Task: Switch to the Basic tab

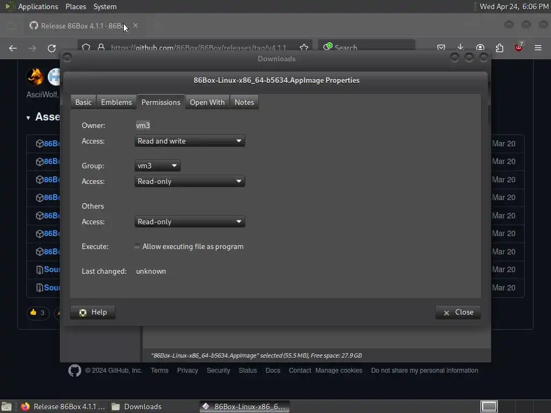Action: [x=83, y=102]
